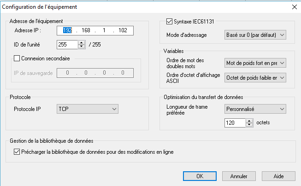Image resolution: width=301 pixels, height=186 pixels.
Task: Increment the frame length octets value
Action: (250, 121)
